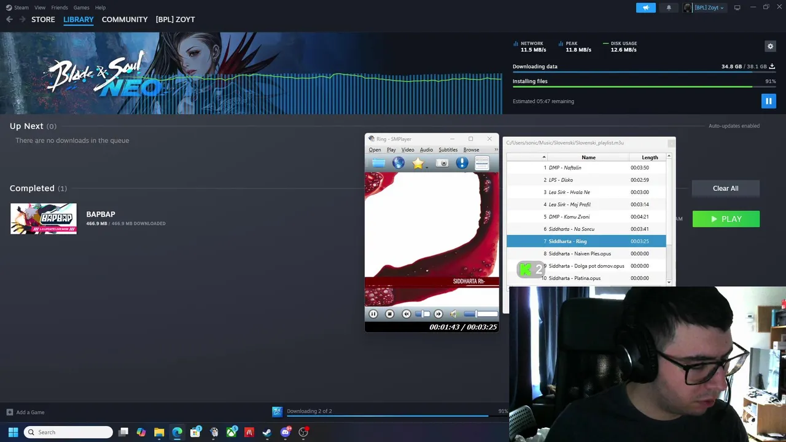Open SMPlayer information icon
This screenshot has height=442, width=786.
[x=462, y=163]
